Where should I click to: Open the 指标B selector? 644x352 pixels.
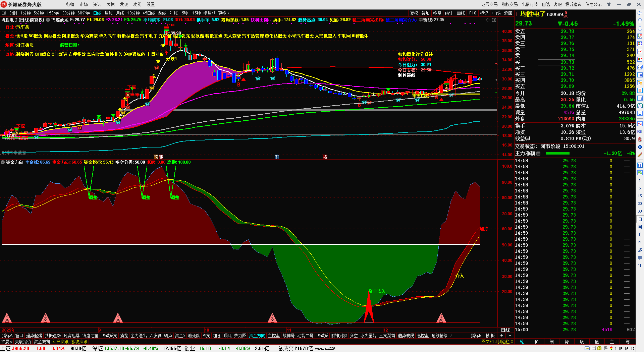click(476, 336)
